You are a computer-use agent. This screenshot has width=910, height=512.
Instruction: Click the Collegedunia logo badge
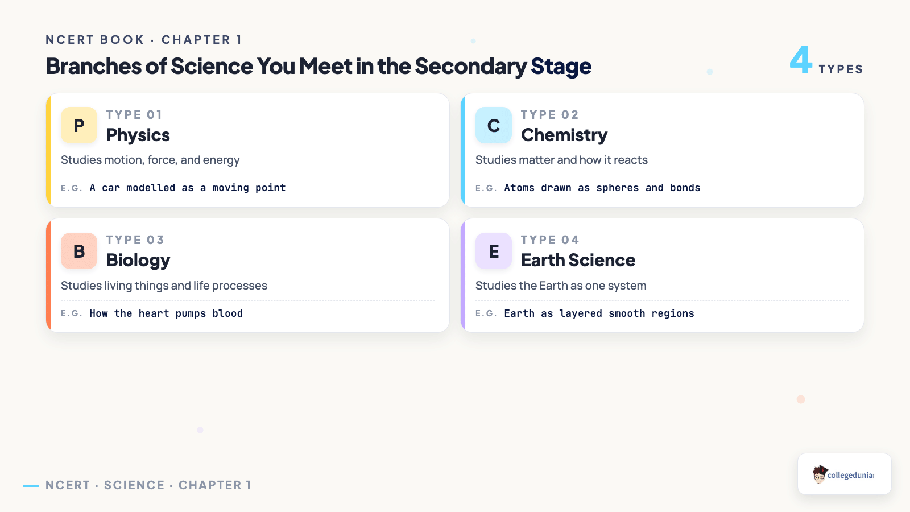pyautogui.click(x=845, y=474)
